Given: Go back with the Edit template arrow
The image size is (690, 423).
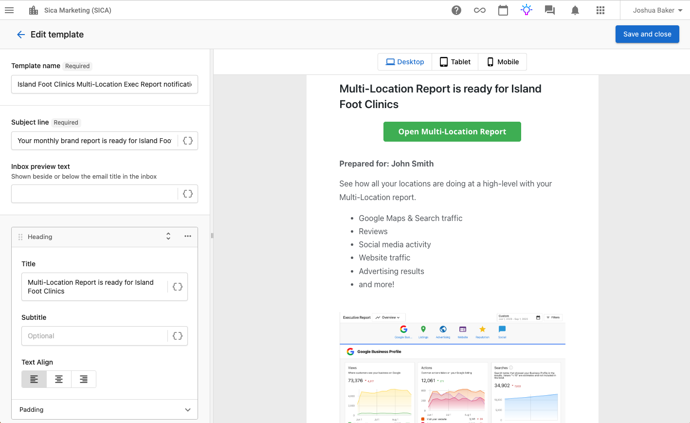Looking at the screenshot, I should (x=21, y=35).
